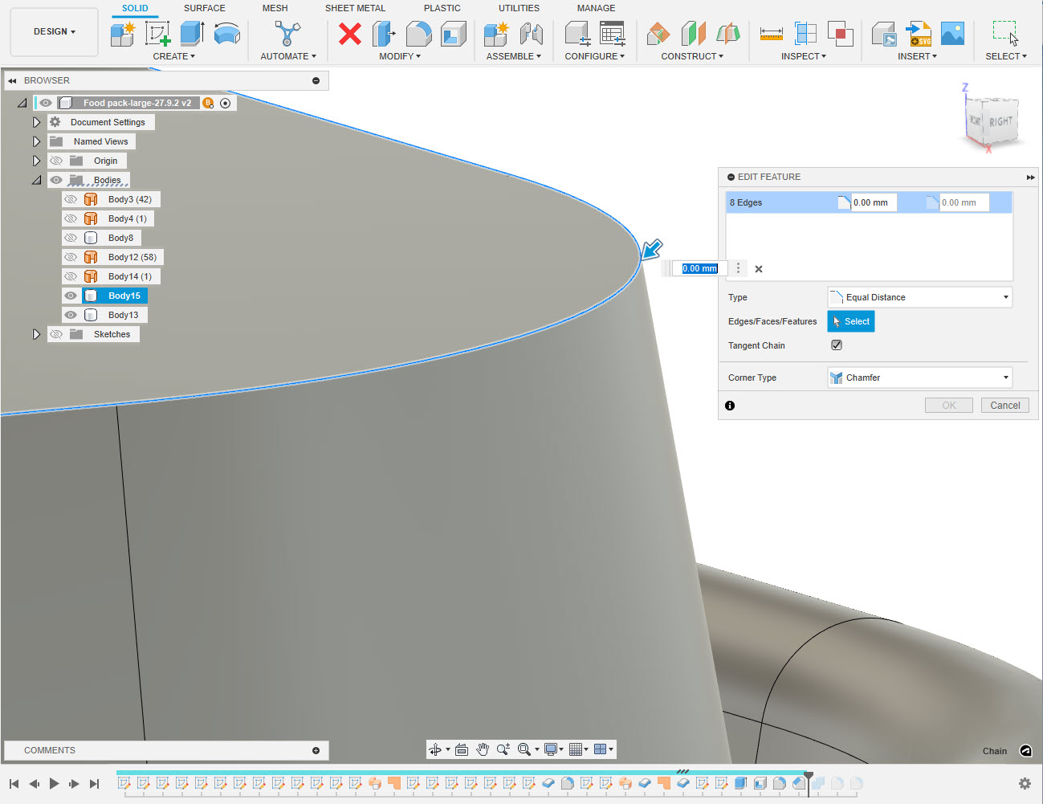Click the red X delete icon

350,34
